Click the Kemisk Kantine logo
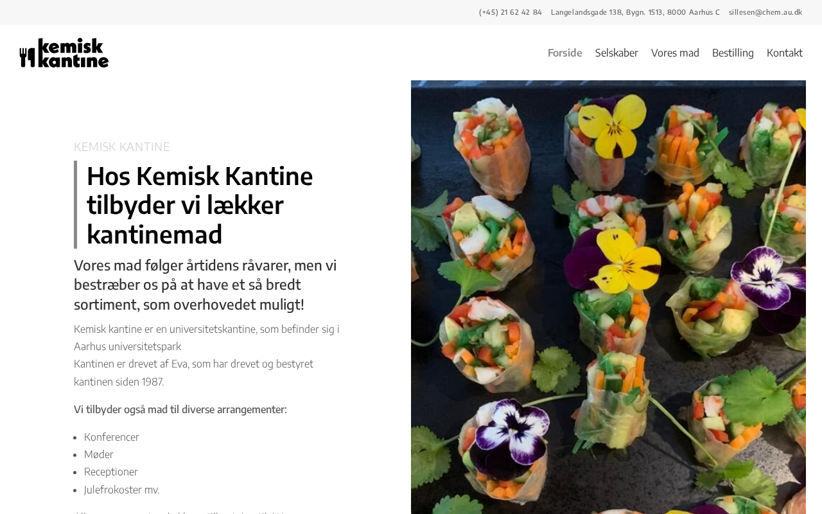This screenshot has height=514, width=822. (x=64, y=53)
